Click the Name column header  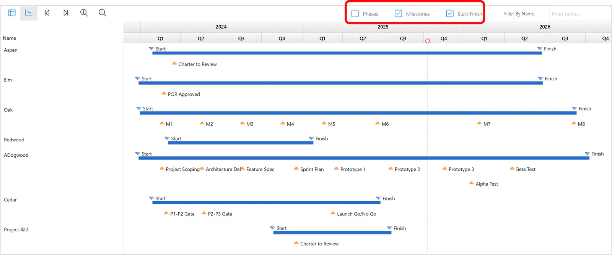9,38
